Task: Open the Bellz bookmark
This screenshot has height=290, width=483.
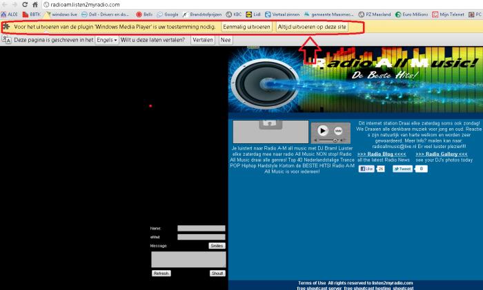Action: [x=144, y=14]
